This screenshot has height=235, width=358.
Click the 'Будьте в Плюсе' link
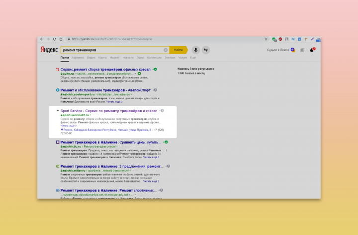(x=278, y=50)
